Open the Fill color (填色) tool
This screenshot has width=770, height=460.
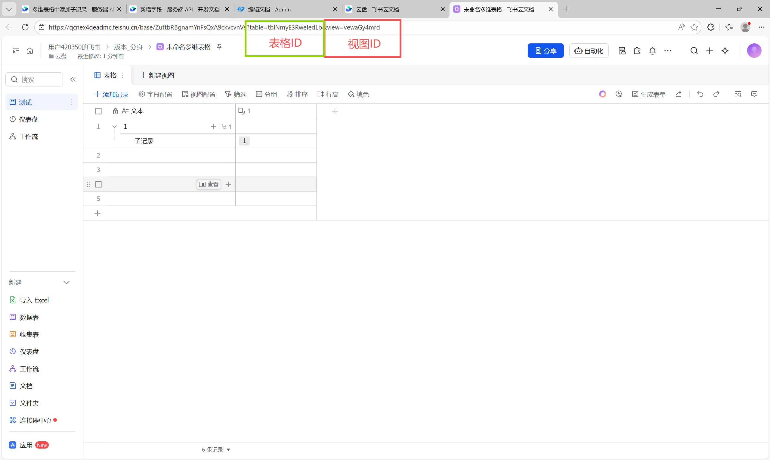point(358,94)
